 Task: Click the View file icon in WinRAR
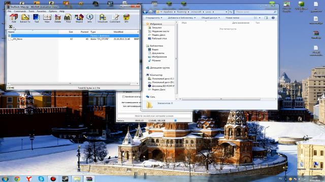(47, 18)
